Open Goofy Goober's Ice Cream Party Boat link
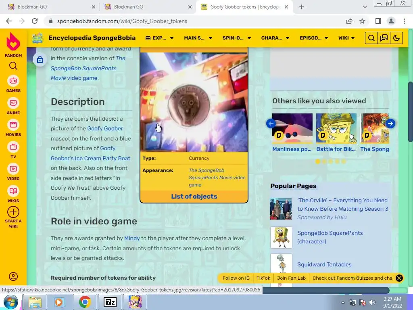 pyautogui.click(x=90, y=153)
